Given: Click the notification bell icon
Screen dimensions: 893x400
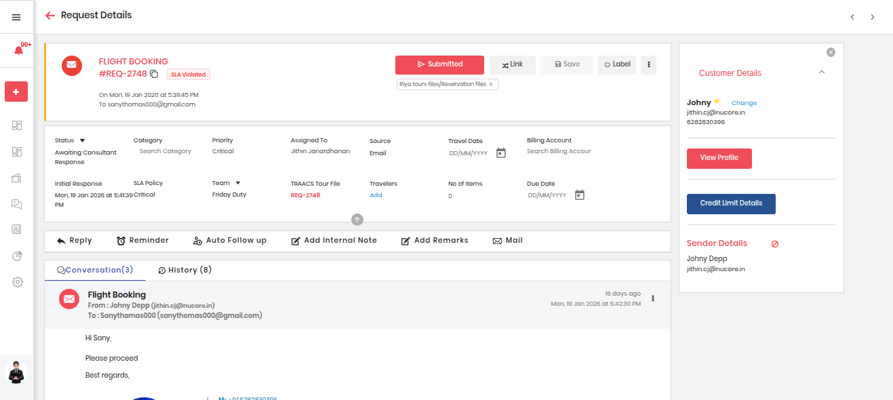Looking at the screenshot, I should 18,51.
